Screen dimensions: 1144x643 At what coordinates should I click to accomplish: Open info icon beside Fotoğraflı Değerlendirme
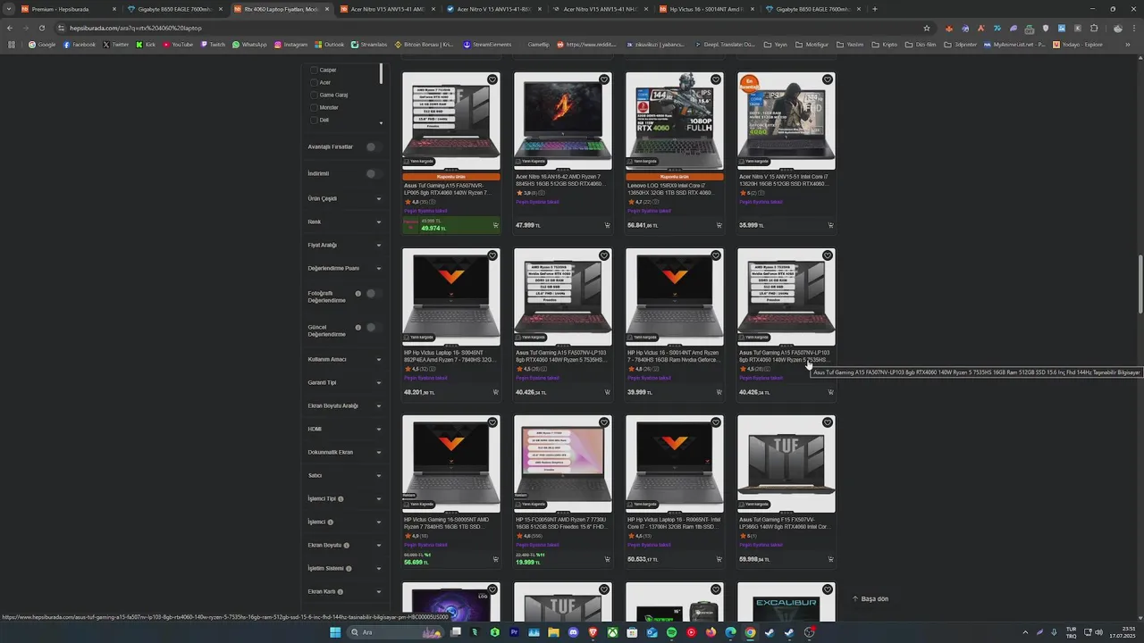point(358,293)
